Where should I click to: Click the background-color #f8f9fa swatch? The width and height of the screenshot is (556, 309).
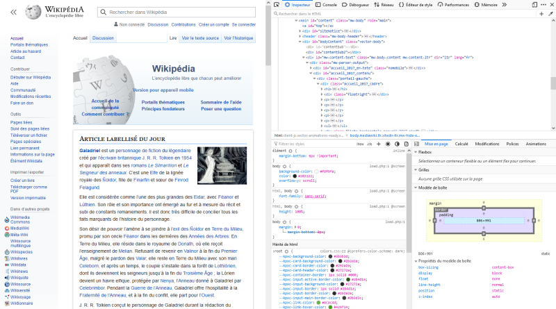point(316,172)
